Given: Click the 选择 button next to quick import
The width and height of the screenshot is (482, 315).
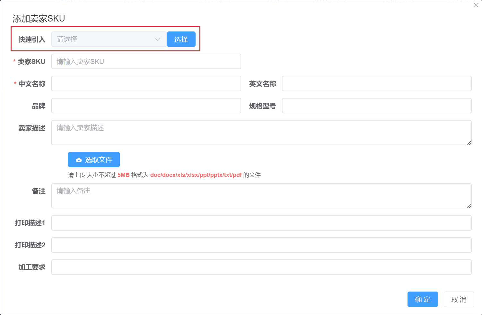Looking at the screenshot, I should point(181,39).
